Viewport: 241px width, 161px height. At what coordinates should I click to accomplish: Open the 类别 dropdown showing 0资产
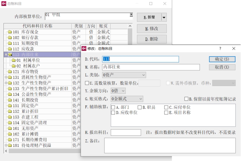click(x=124, y=75)
